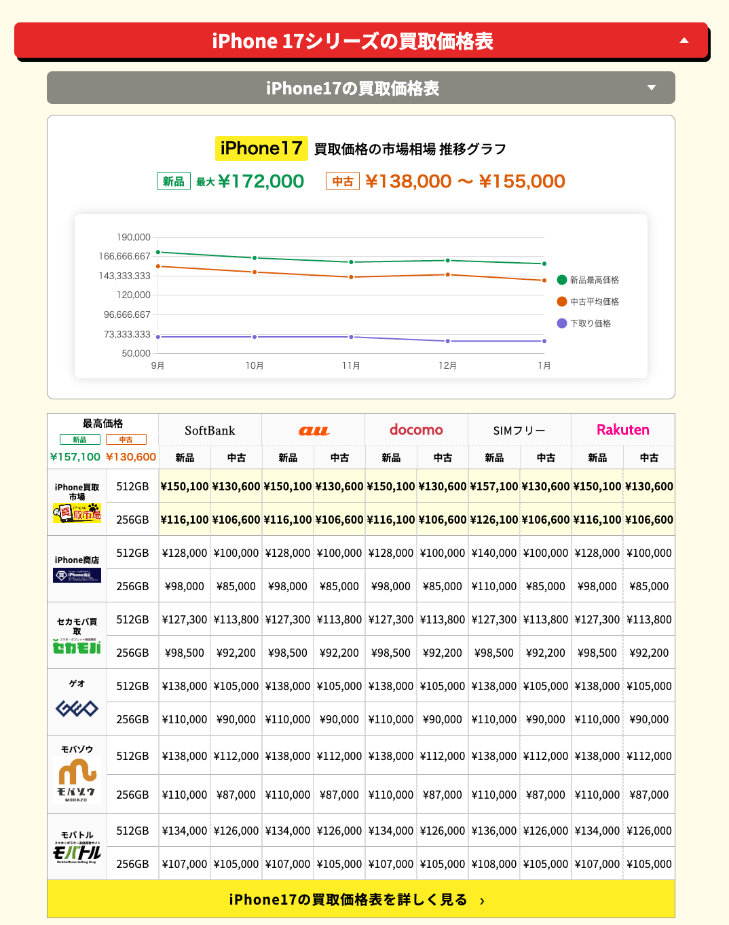
Task: Click the purple data point for 12月
Action: (447, 341)
